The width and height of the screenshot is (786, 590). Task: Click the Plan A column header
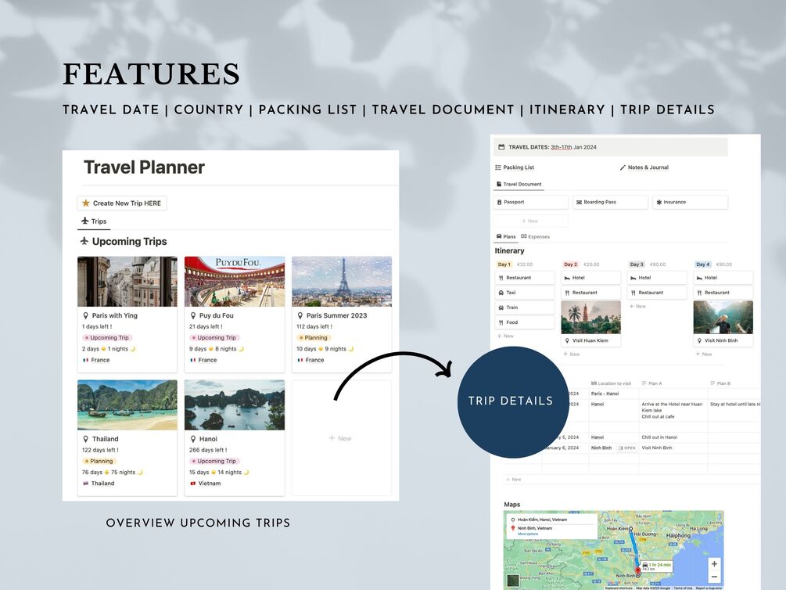click(x=651, y=383)
